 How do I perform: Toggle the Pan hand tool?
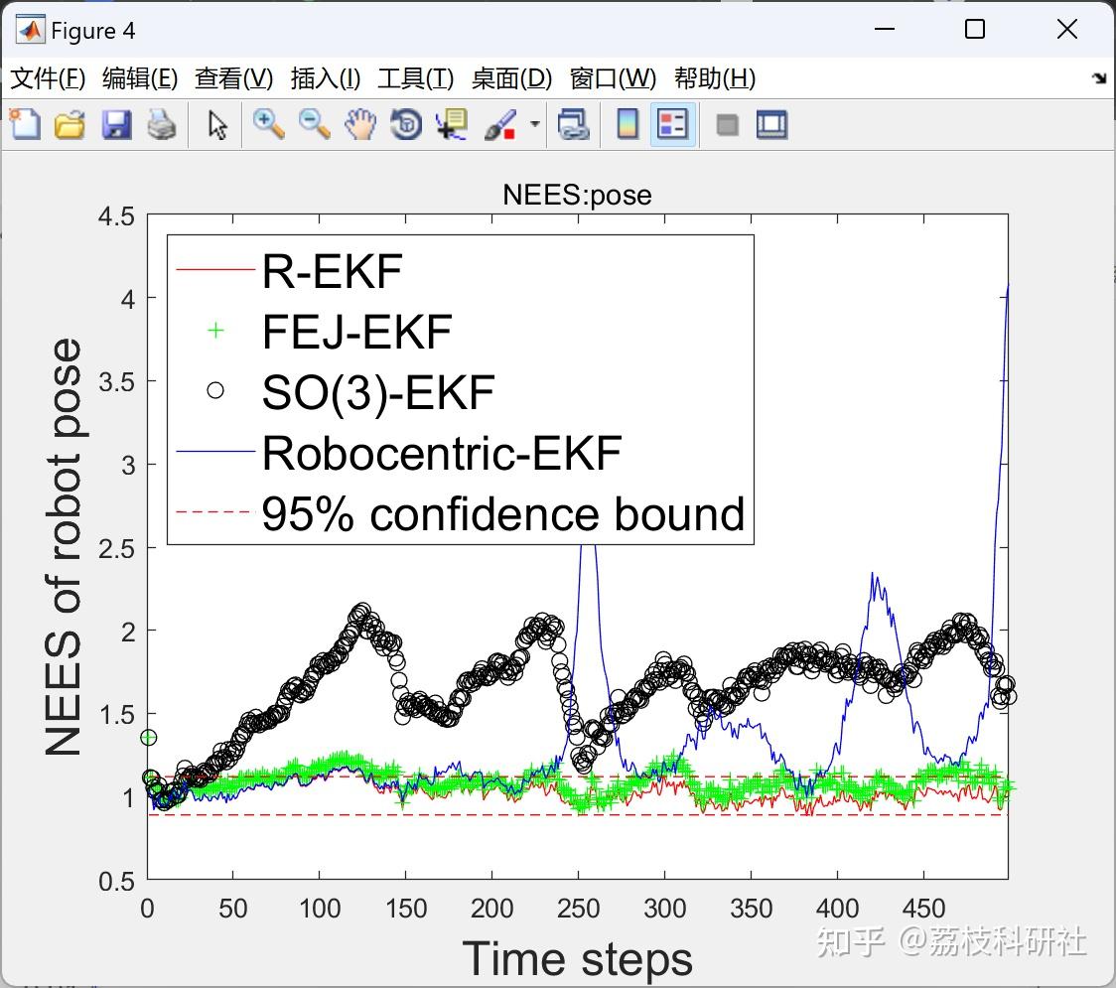click(x=359, y=124)
